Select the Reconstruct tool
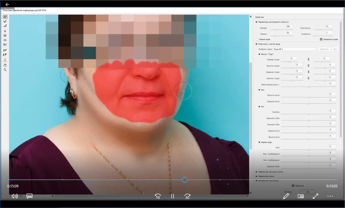This screenshot has height=208, width=345. (5, 21)
